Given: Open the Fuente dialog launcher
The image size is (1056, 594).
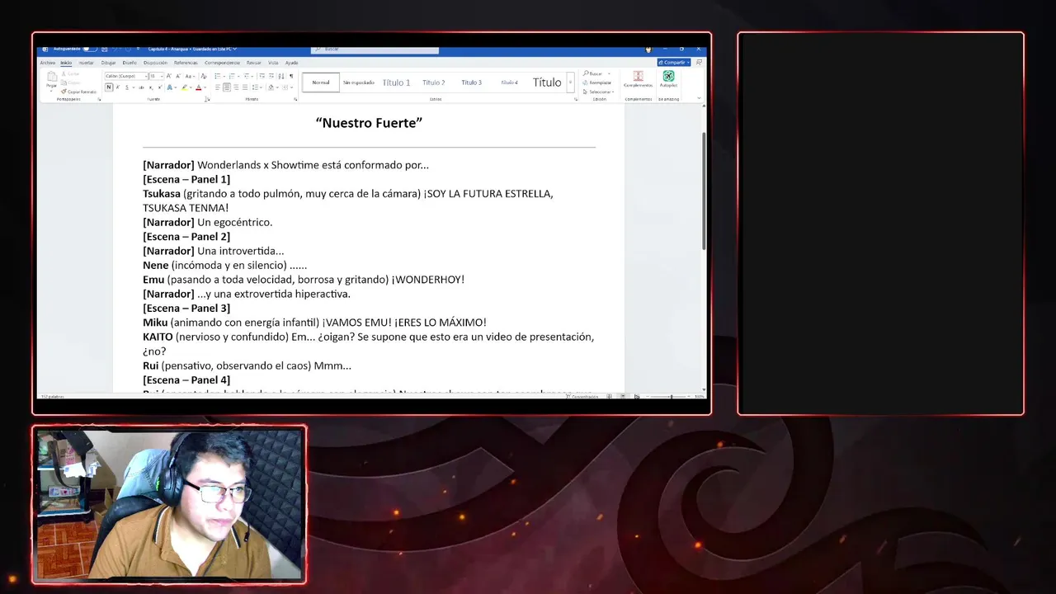Looking at the screenshot, I should point(208,100).
